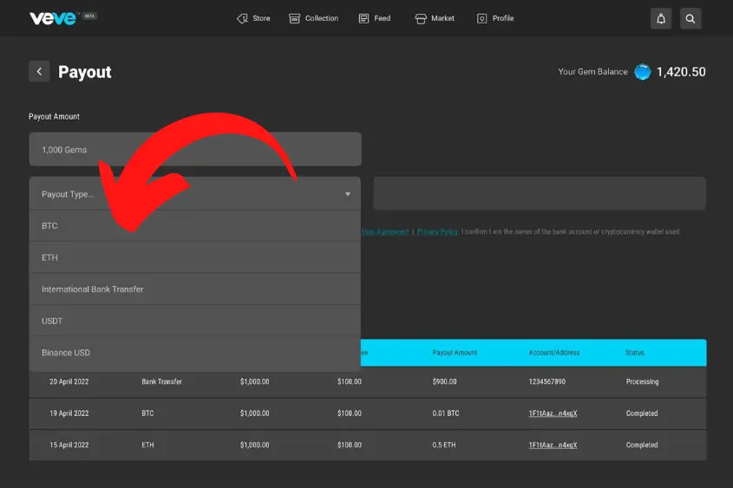Click the Status column header

point(634,353)
